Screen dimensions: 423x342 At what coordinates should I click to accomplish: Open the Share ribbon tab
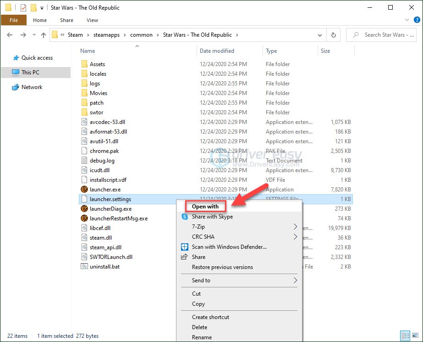click(66, 20)
